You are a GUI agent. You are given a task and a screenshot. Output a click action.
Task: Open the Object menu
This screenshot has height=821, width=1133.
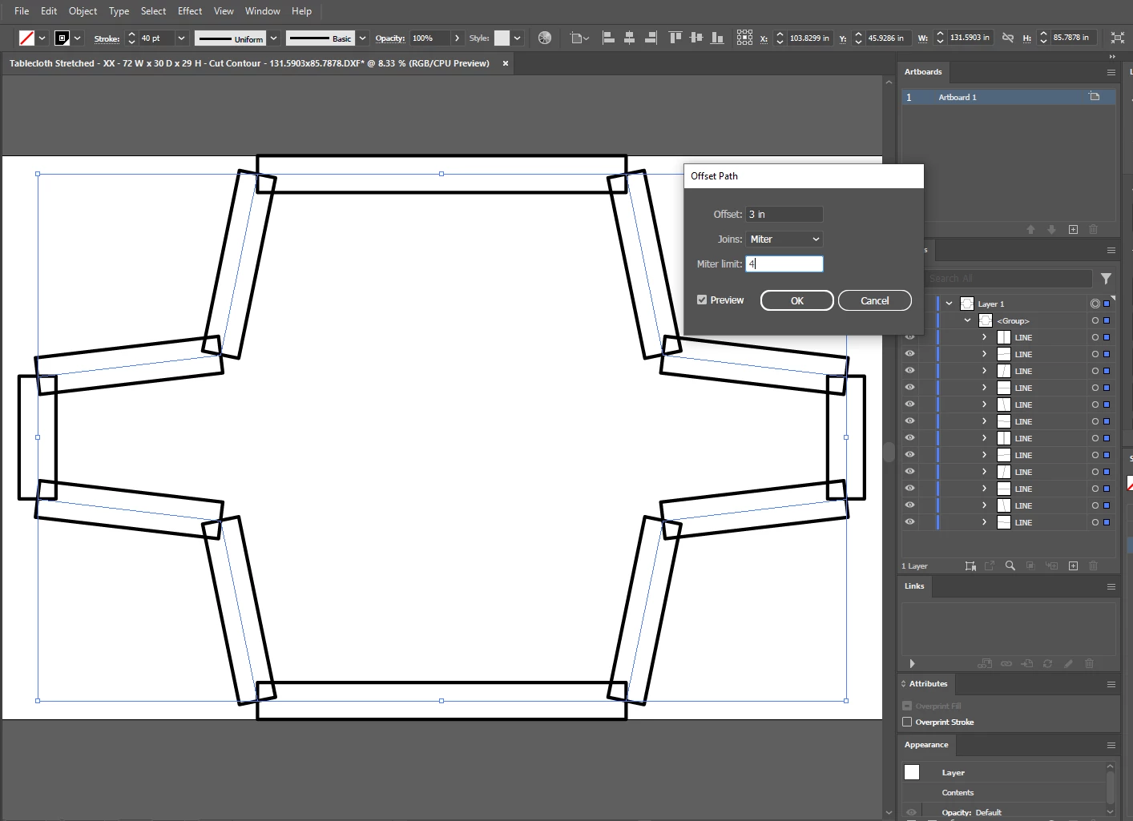[83, 11]
